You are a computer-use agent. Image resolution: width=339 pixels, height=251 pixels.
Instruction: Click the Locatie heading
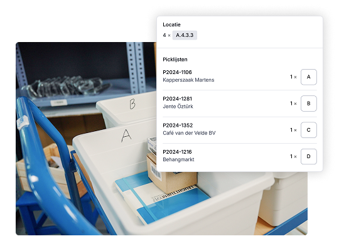pyautogui.click(x=171, y=24)
